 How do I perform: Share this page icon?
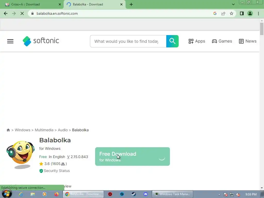tap(223, 13)
